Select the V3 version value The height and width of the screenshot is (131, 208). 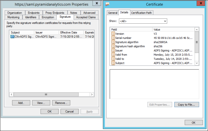coord(155,34)
